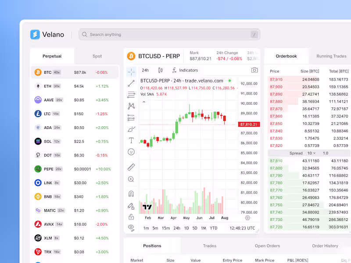
Task: Open the 24h timeframe dropdown
Action: tap(145, 70)
